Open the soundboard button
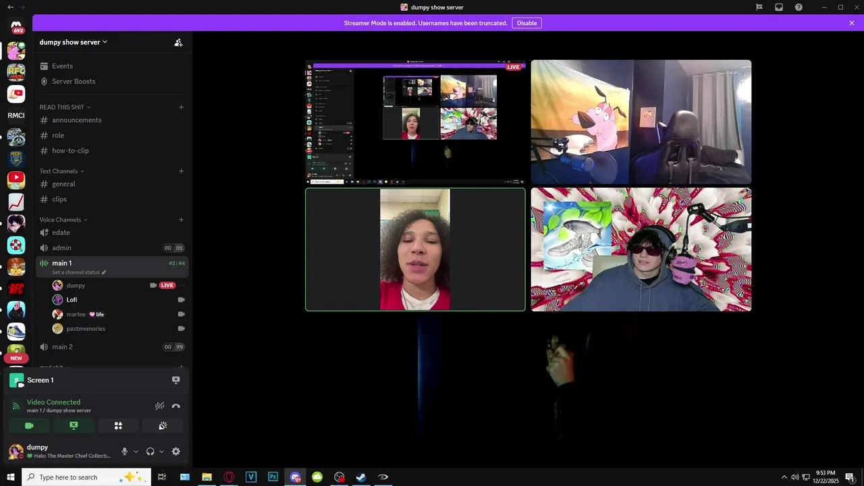The height and width of the screenshot is (486, 864). click(x=163, y=426)
